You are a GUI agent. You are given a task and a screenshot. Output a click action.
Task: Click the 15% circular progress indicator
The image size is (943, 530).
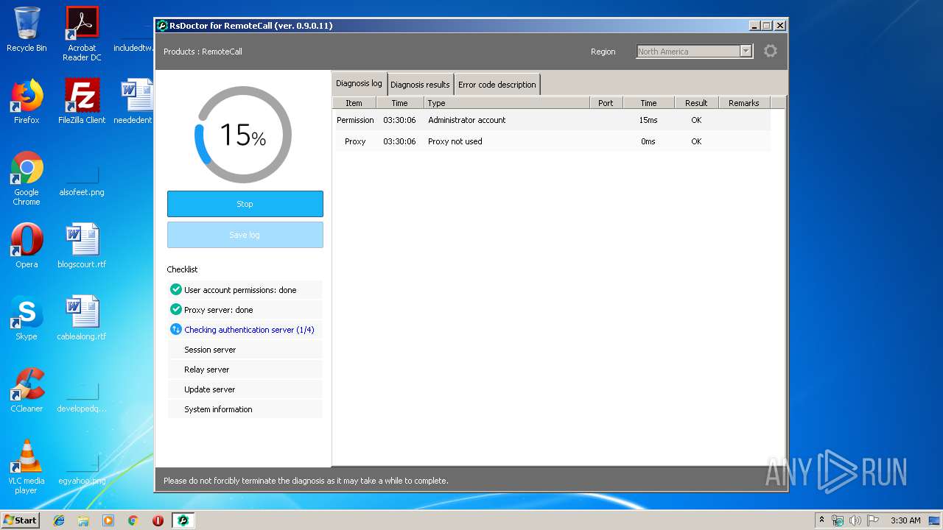click(243, 135)
